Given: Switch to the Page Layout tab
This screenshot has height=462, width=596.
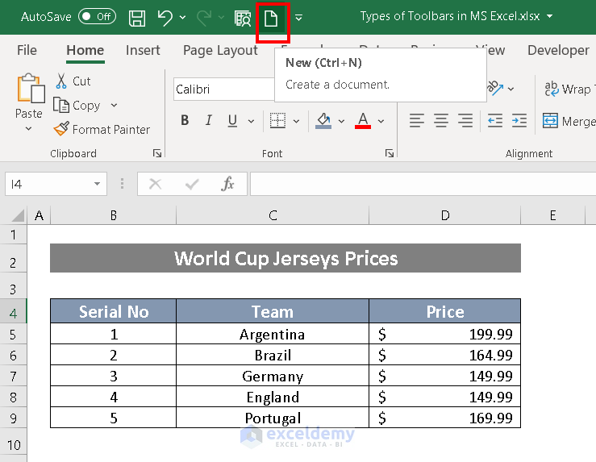Looking at the screenshot, I should [220, 50].
